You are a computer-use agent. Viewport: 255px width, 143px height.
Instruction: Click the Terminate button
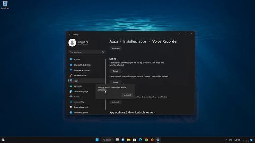pos(115,48)
